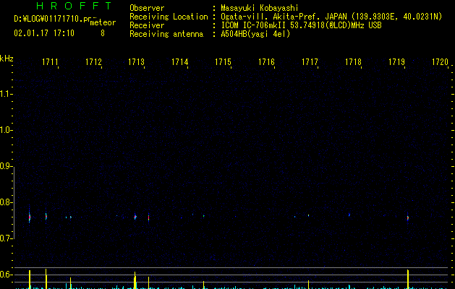Click the 0.8 kHz frequency label
Viewport: 455px width, 289px height.
coord(6,202)
